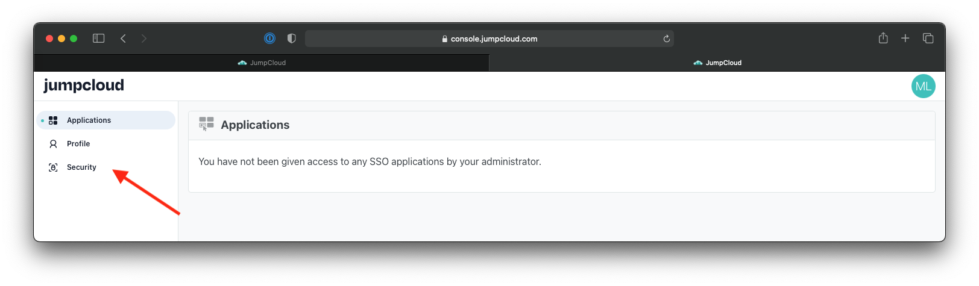979x286 pixels.
Task: Click the console.jumpcloud.com address bar
Action: pos(489,39)
